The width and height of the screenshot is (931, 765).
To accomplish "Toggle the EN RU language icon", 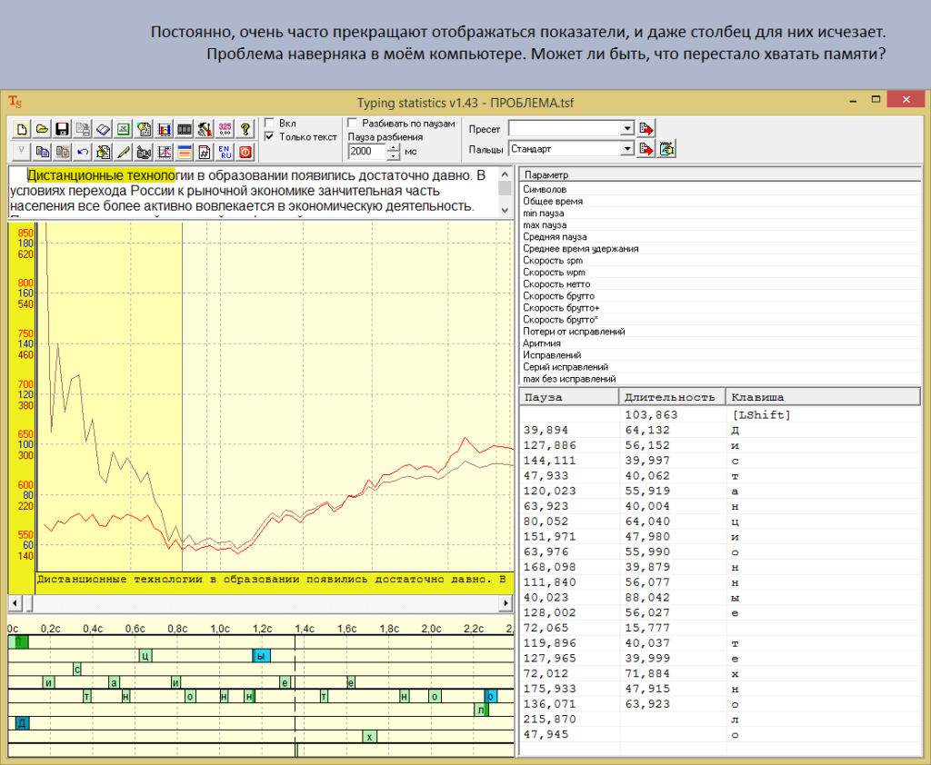I will point(225,152).
